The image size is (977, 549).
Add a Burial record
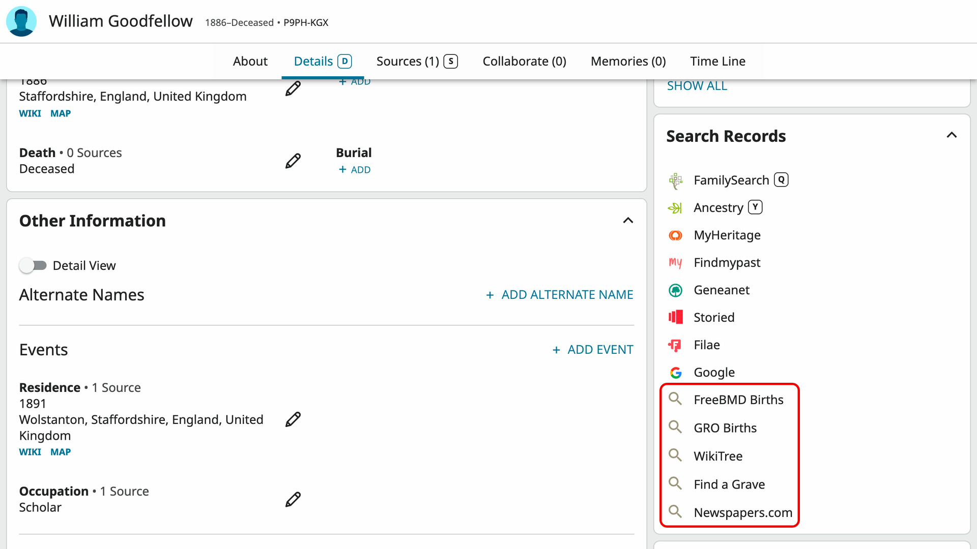pos(355,170)
